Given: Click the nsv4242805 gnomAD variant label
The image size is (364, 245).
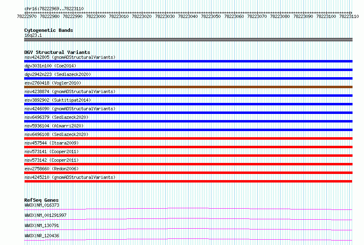Looking at the screenshot, I should tap(70, 57).
